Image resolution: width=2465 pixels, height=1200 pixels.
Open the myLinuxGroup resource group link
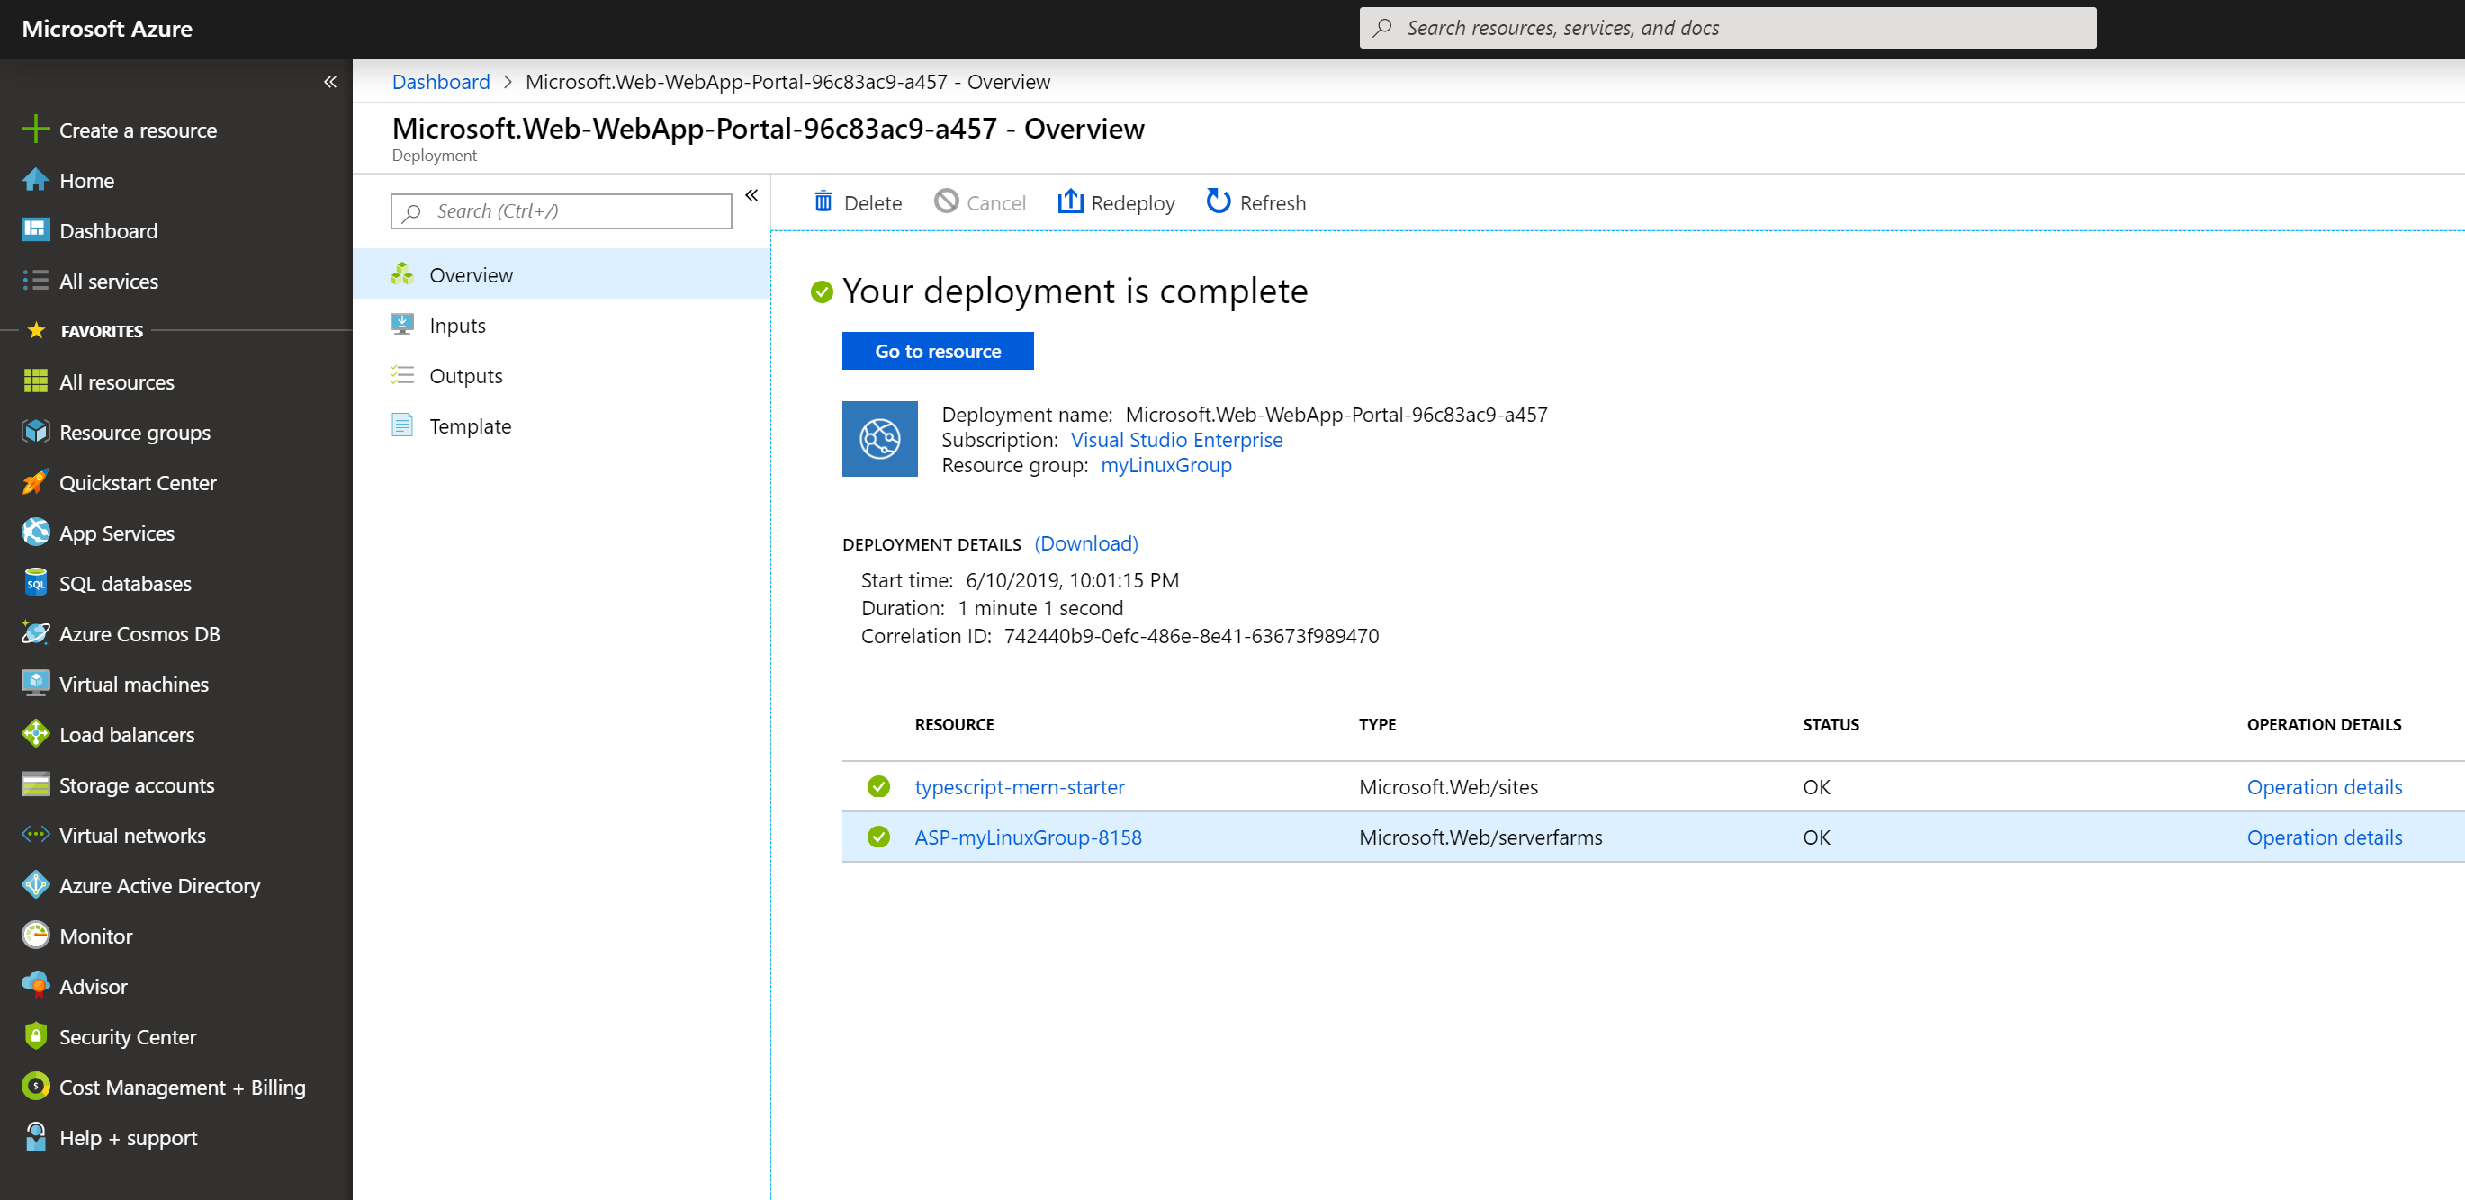click(1165, 466)
